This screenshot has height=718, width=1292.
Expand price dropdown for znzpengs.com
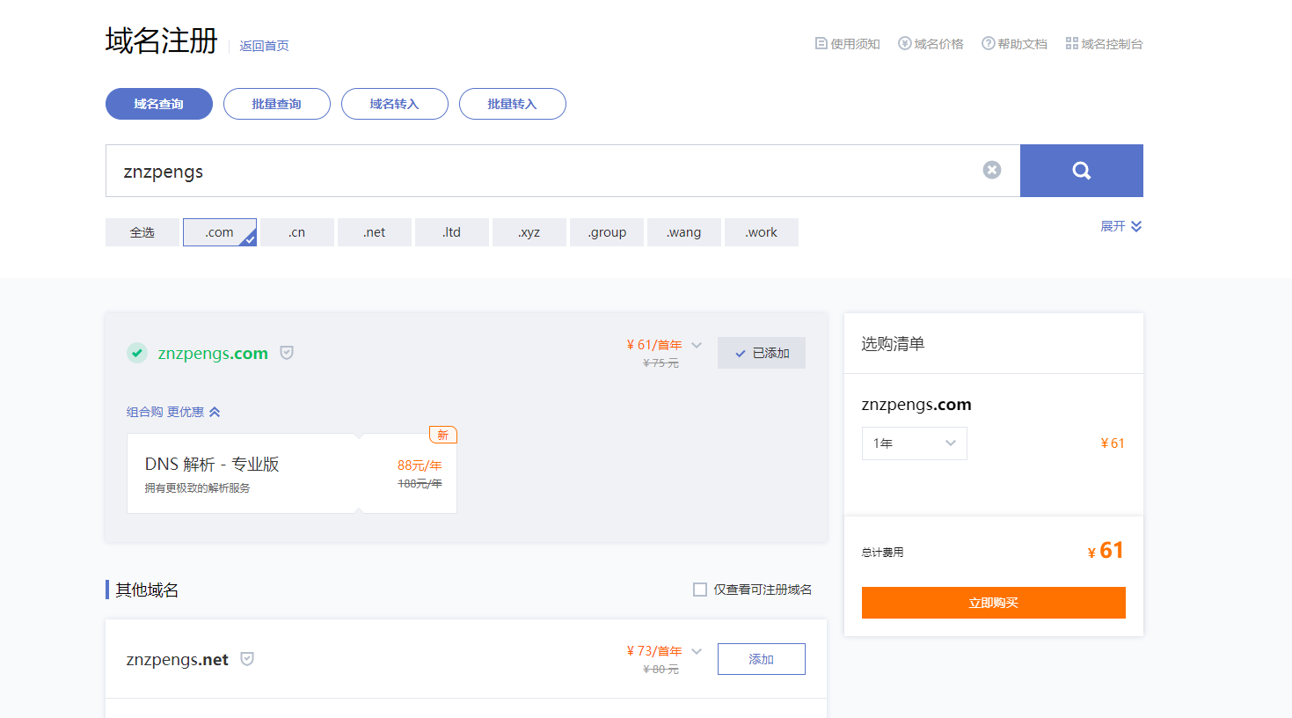(x=697, y=345)
